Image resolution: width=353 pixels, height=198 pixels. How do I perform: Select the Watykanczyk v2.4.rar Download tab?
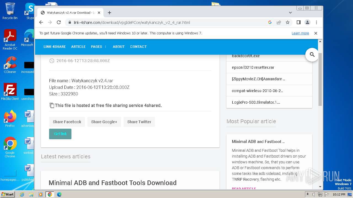click(70, 13)
